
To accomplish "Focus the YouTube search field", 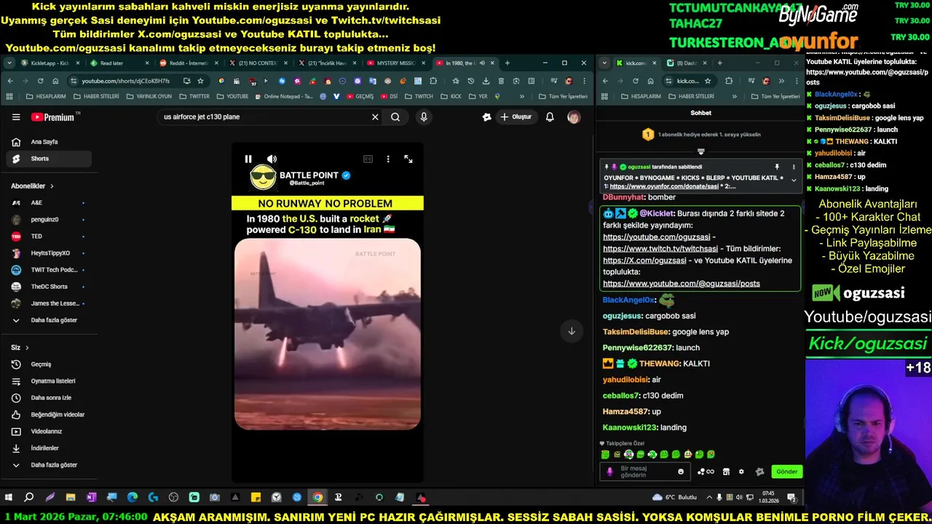I will point(262,116).
